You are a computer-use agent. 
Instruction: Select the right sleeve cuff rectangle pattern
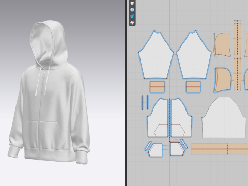(x=193, y=87)
